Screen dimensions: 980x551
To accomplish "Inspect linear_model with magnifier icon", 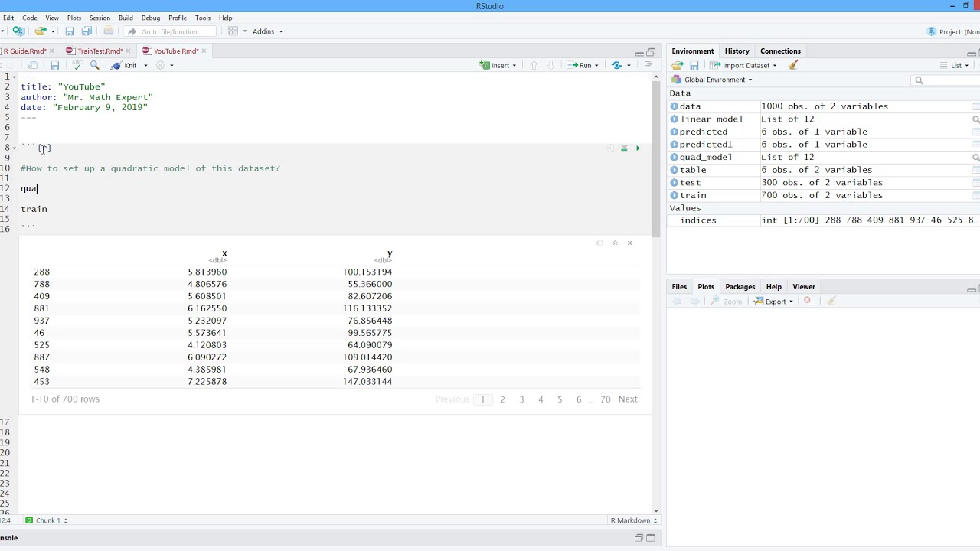I will tap(976, 119).
